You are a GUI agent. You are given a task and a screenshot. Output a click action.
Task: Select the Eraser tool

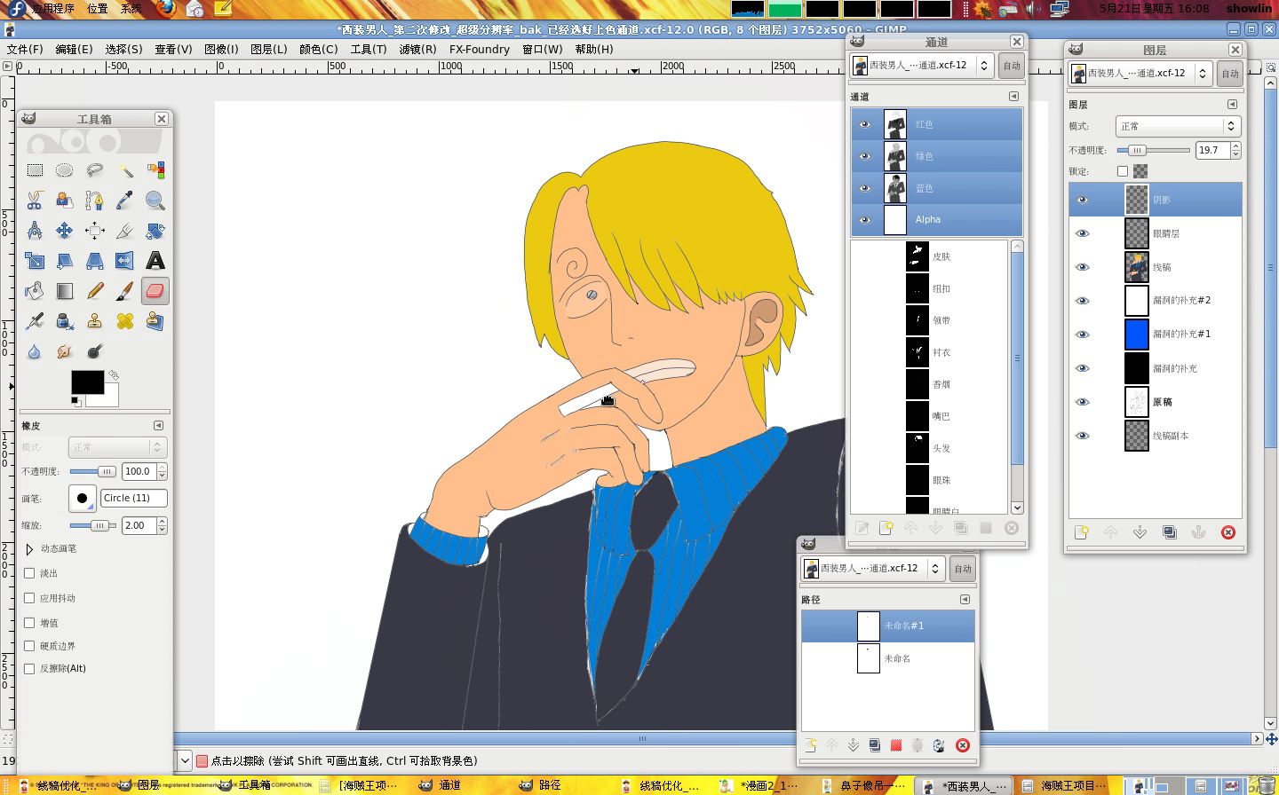click(155, 291)
